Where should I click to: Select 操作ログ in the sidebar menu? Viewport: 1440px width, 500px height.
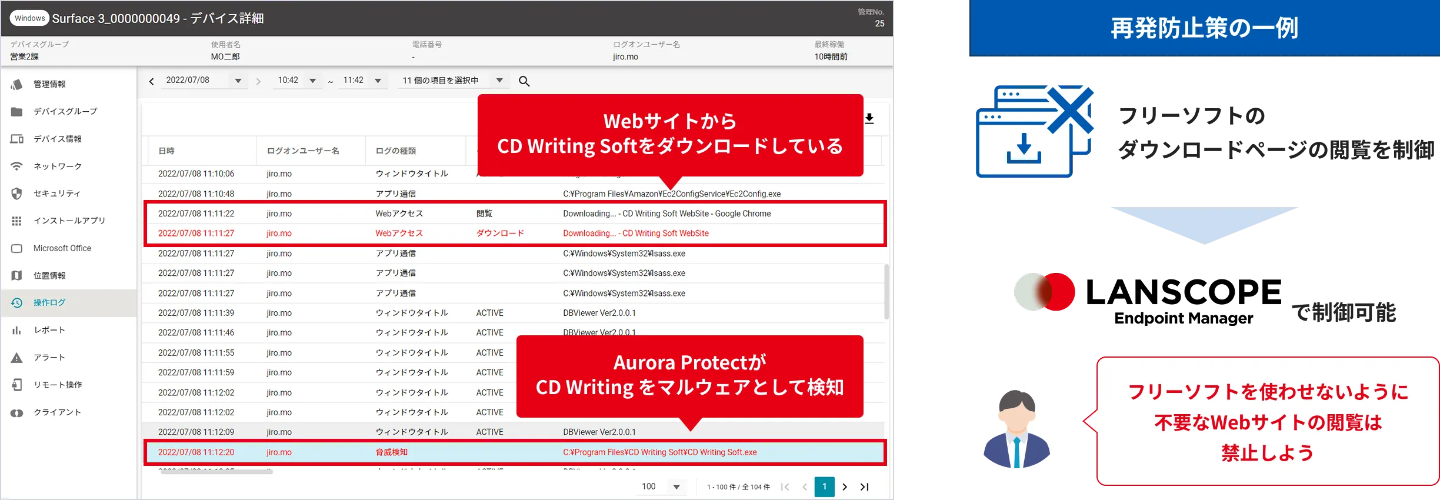tap(49, 302)
